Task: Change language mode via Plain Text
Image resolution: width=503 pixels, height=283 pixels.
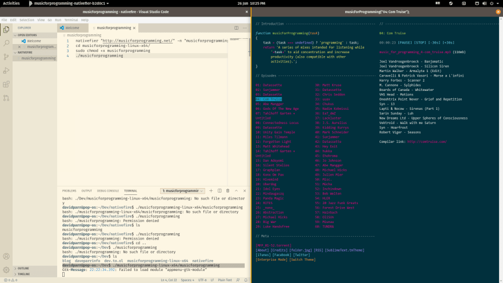Action: [225, 280]
